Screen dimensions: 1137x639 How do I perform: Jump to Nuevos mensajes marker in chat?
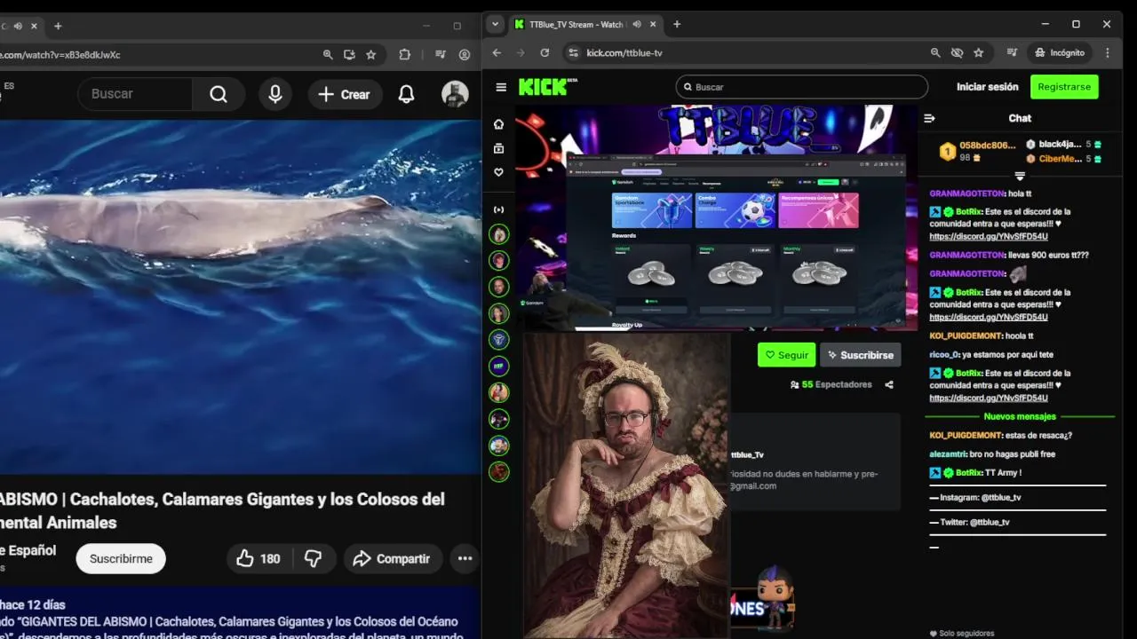tap(1020, 416)
